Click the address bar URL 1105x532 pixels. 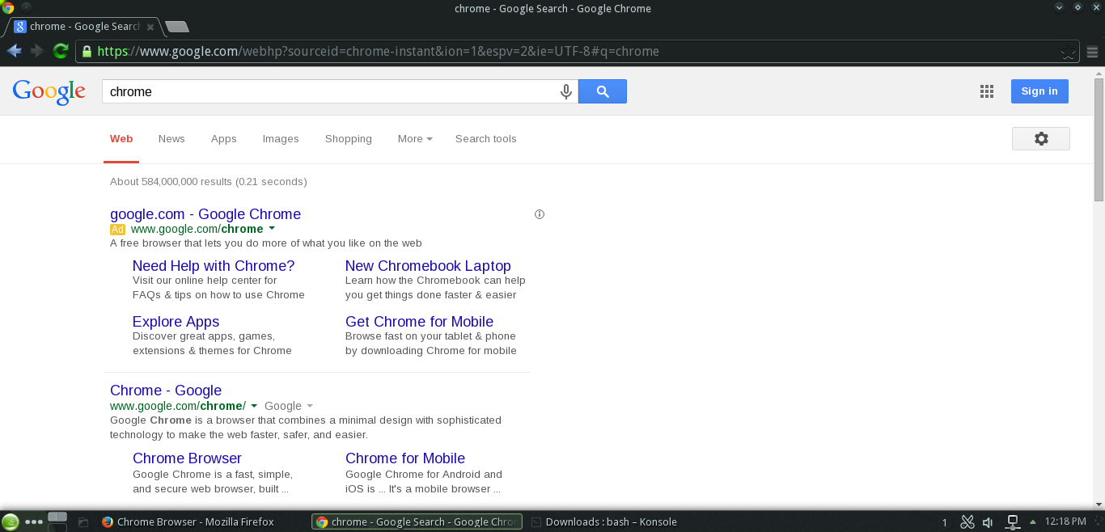[x=378, y=52]
